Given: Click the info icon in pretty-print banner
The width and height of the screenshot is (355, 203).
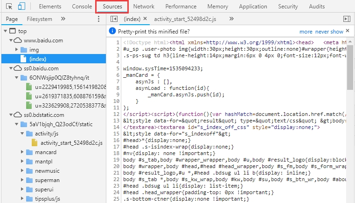Looking at the screenshot, I should click(112, 31).
